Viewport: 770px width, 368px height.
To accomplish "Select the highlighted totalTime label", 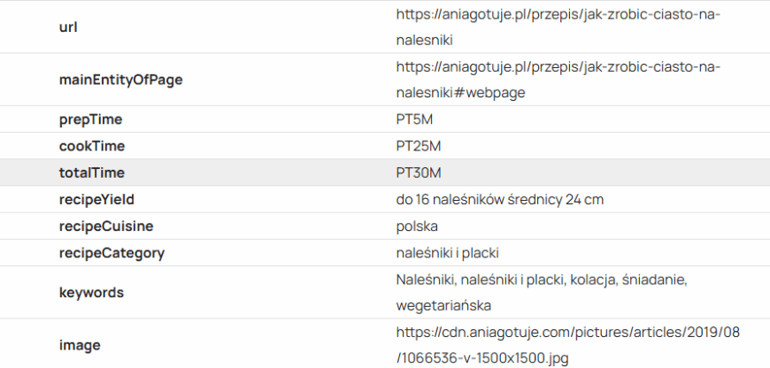I will click(91, 172).
